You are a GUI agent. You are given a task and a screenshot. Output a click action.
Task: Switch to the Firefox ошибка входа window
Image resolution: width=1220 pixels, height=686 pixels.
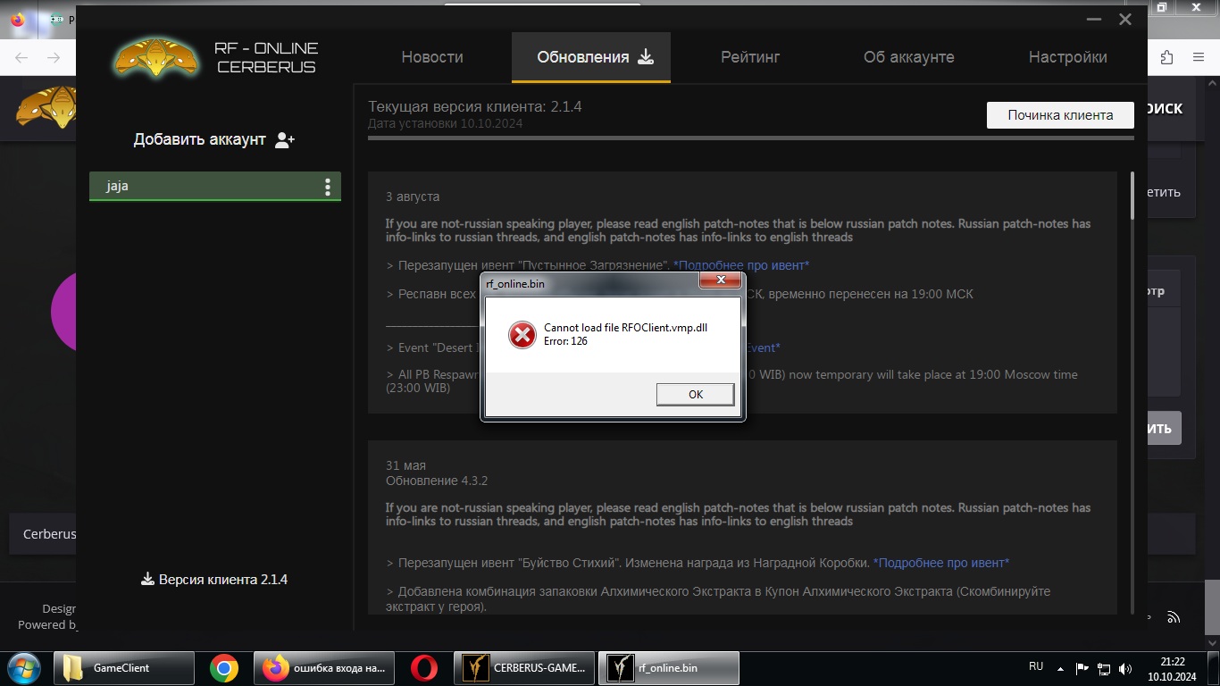pyautogui.click(x=324, y=667)
